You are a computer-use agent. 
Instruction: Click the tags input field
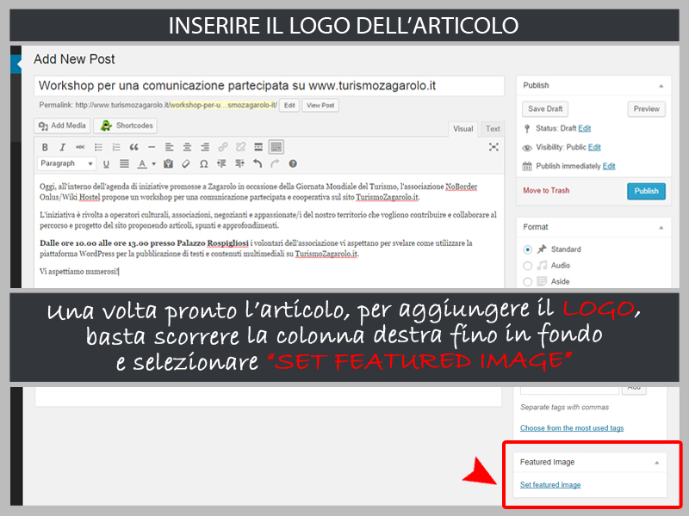(x=569, y=390)
